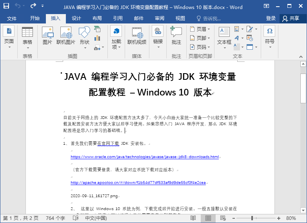Viewport: 307px width, 223px height.
Task: Click the Save icon in the title bar
Action: coord(6,6)
